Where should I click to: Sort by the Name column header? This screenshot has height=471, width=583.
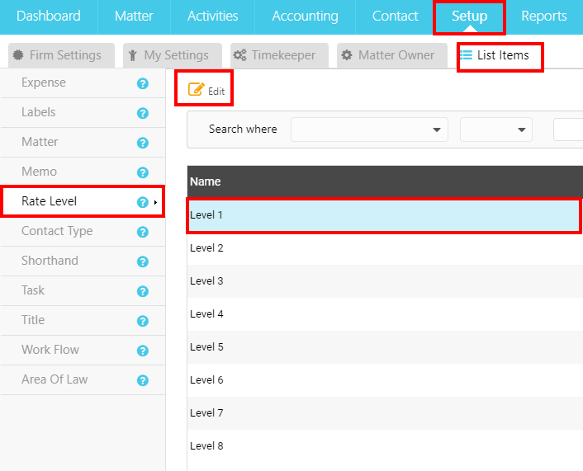pyautogui.click(x=206, y=181)
